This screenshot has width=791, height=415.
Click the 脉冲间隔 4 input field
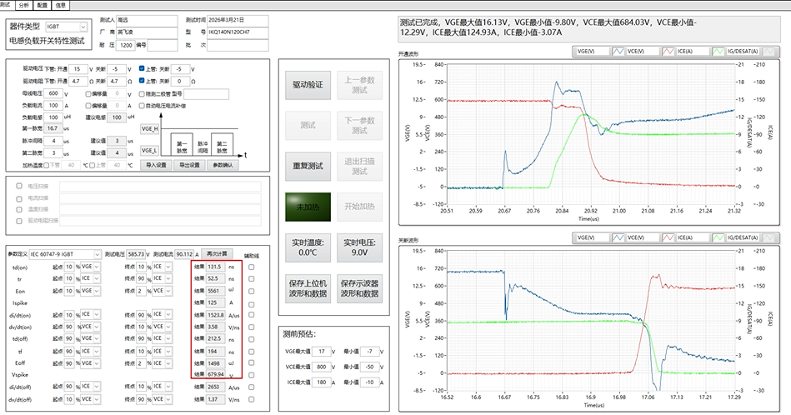pos(53,141)
